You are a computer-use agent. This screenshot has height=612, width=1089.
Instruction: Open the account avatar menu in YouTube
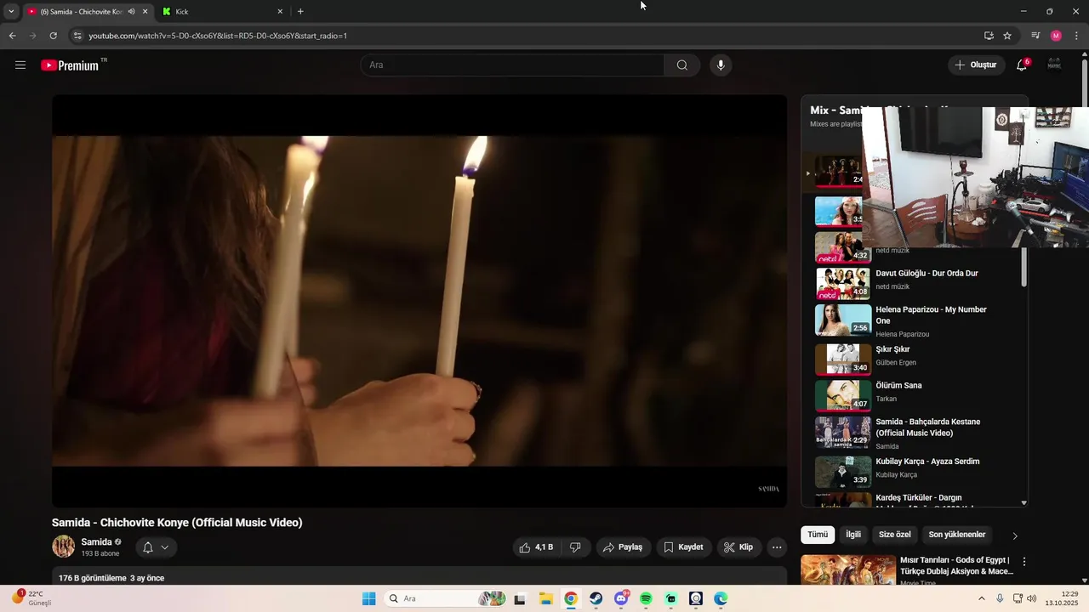point(1054,65)
